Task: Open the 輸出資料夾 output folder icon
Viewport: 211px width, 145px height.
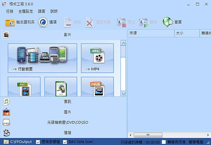Action: click(x=10, y=23)
